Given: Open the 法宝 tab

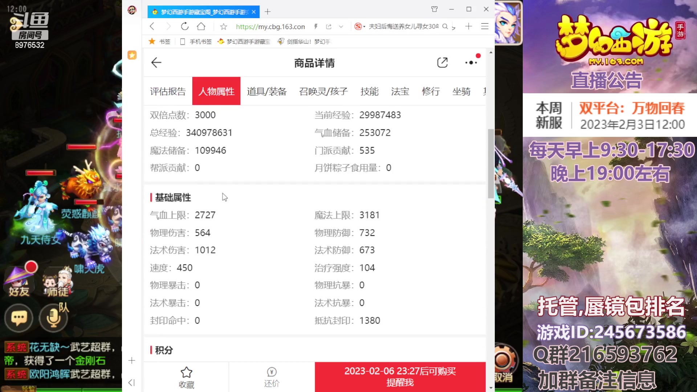Looking at the screenshot, I should [x=400, y=91].
